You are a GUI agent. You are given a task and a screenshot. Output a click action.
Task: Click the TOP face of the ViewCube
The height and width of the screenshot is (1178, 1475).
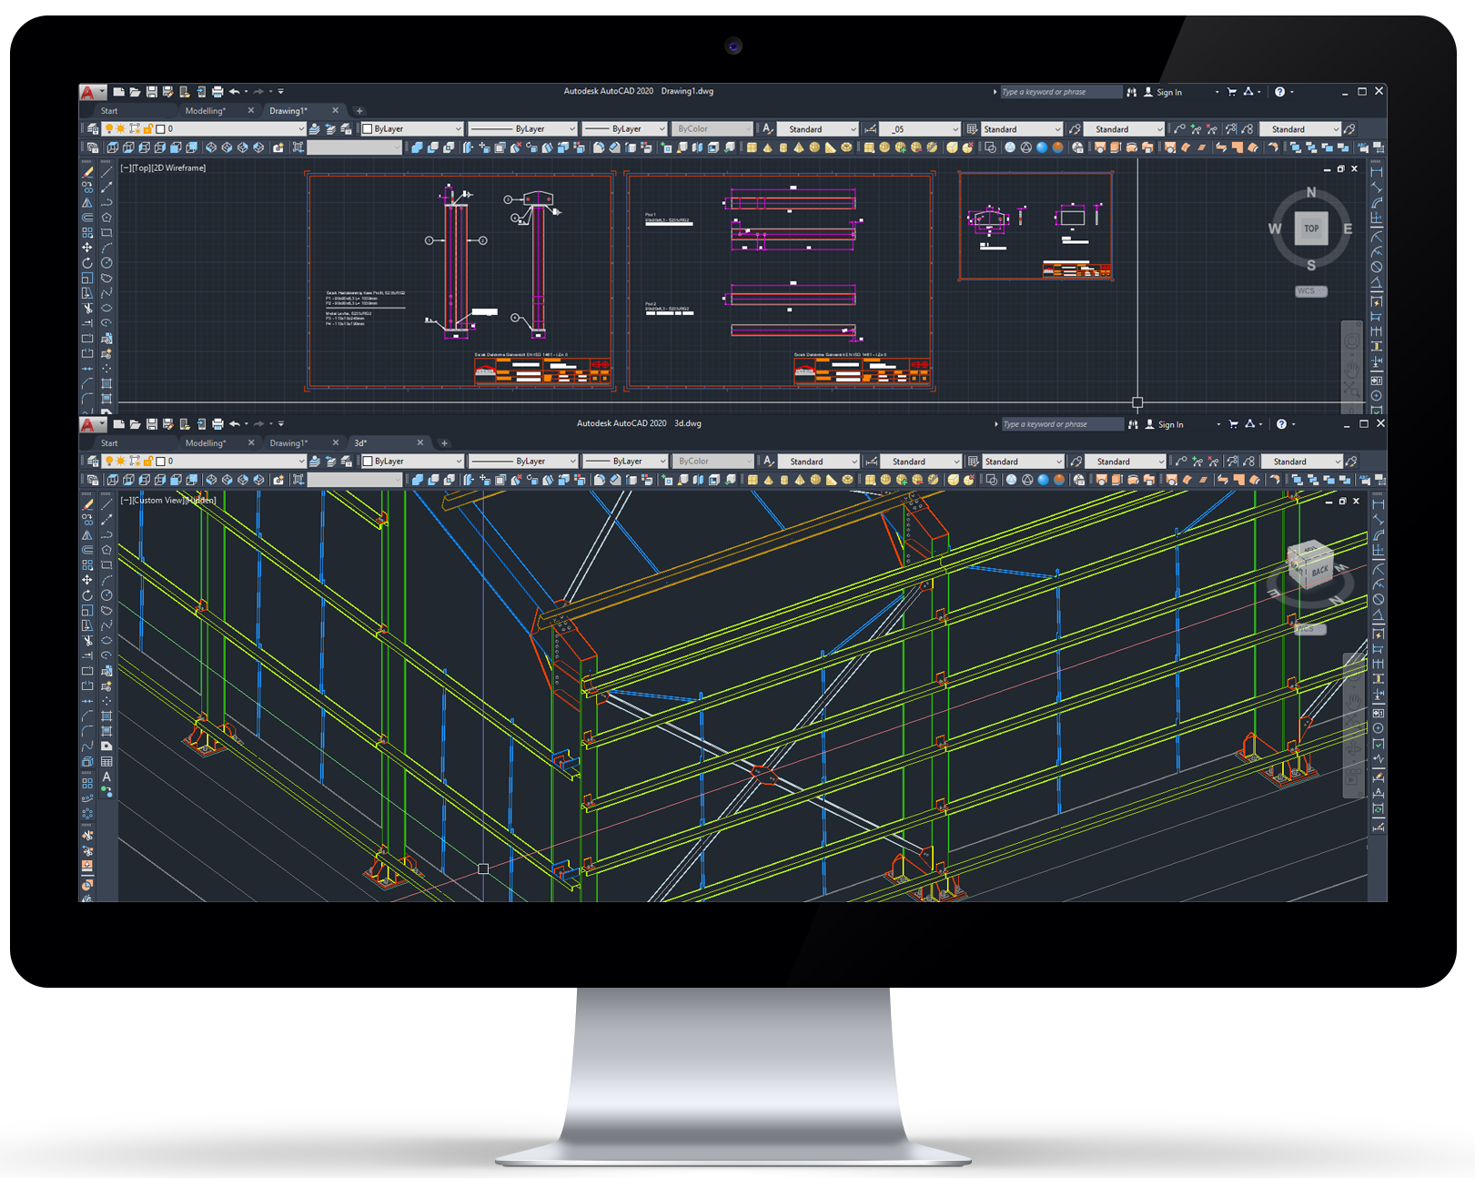tap(1310, 228)
